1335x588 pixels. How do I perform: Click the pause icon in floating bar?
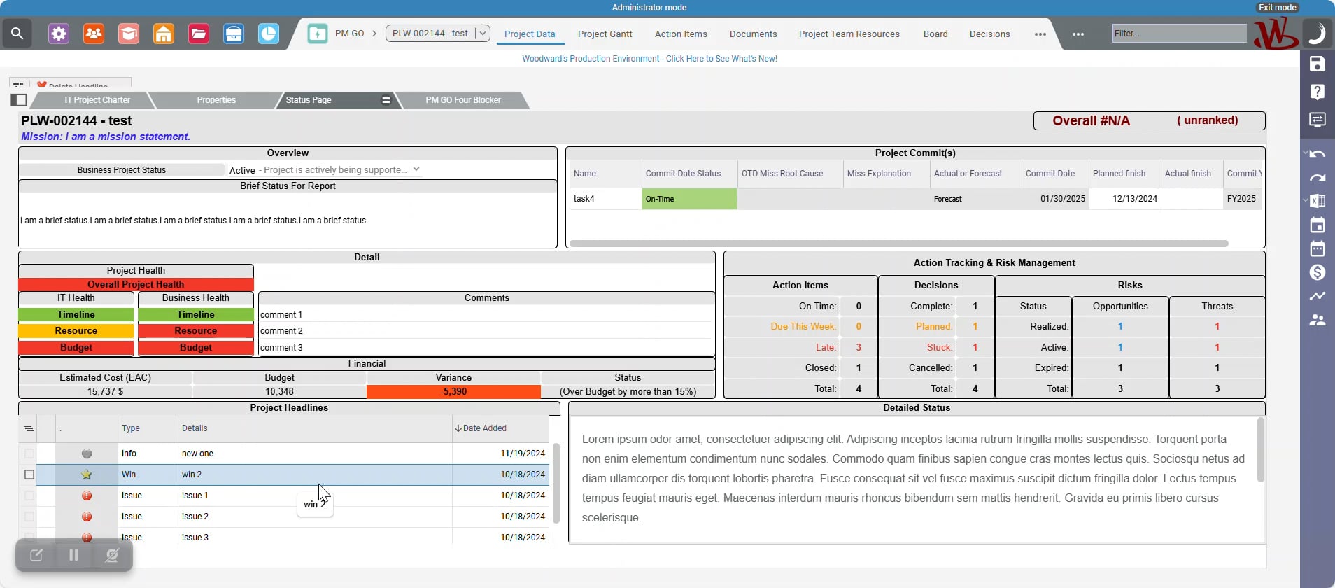click(73, 555)
